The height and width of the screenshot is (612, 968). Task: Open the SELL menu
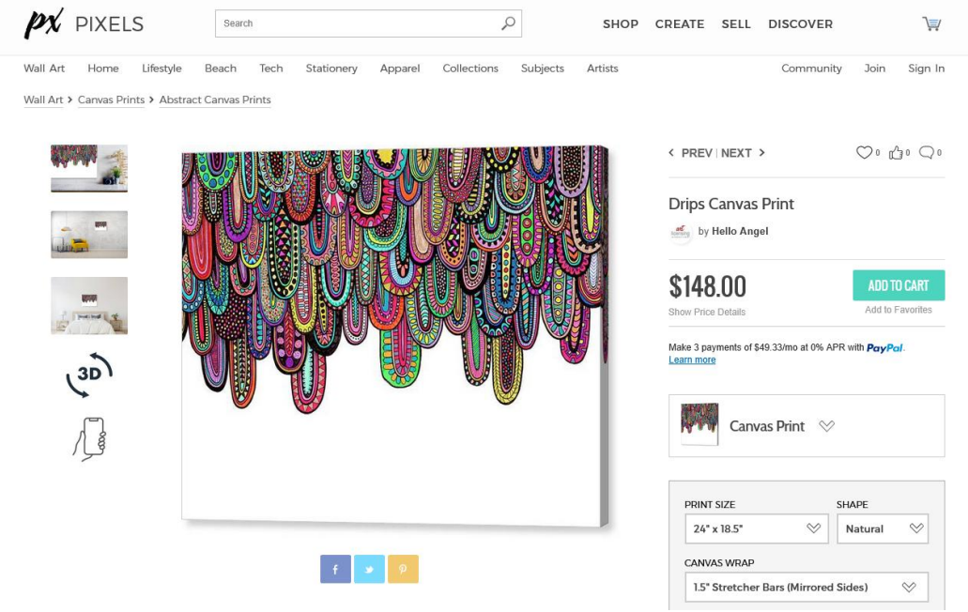pyautogui.click(x=736, y=24)
